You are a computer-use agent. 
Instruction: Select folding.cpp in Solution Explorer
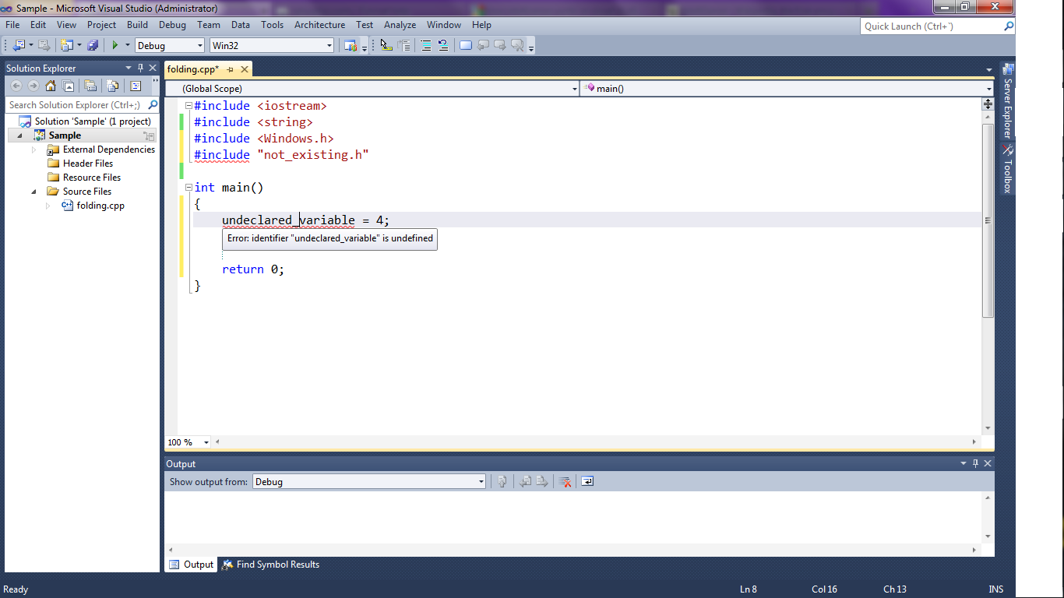100,206
